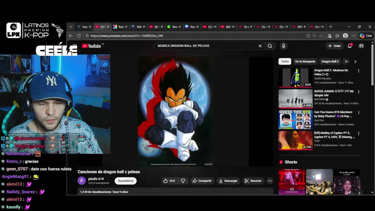The width and height of the screenshot is (375, 211).
Task: Click the SMTOWN channel name
Action: click(320, 99)
